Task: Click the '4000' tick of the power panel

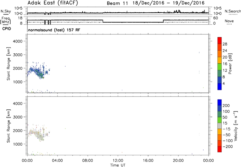Action: [x=18, y=41]
